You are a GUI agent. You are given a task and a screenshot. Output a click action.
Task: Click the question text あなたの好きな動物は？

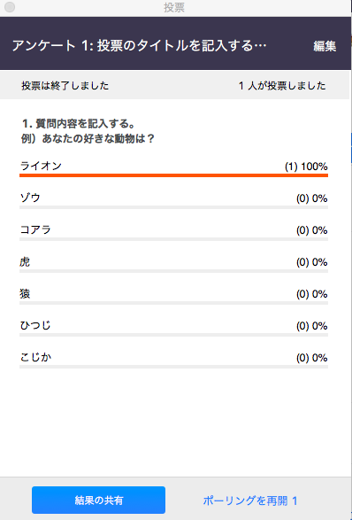[x=99, y=138]
